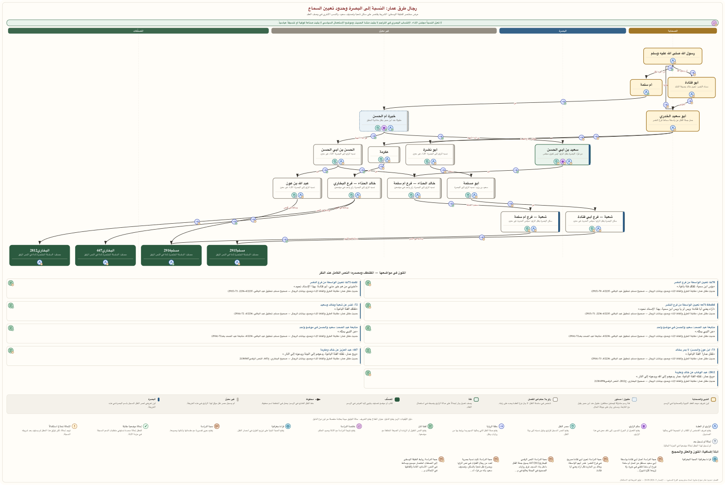Open narrator icon under رسول الله node

673,61
